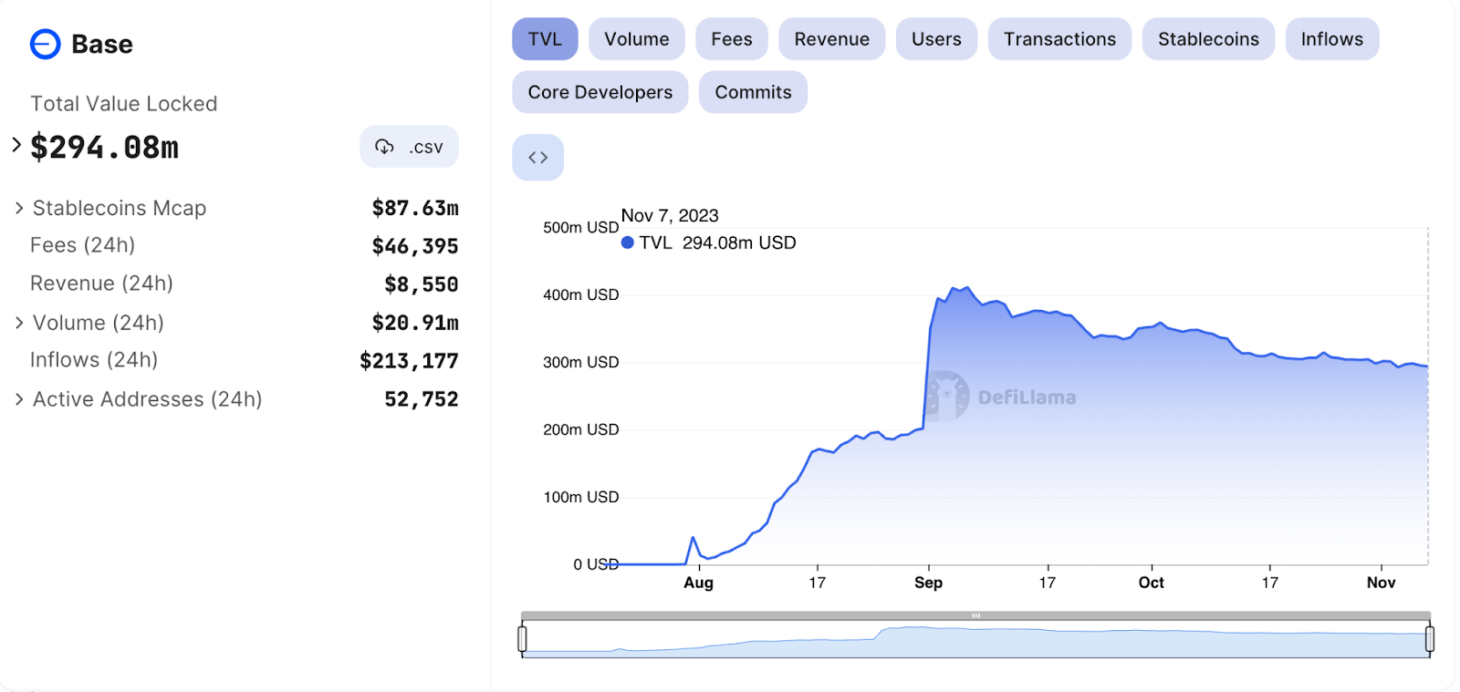1460x692 pixels.
Task: Select the Transactions metric pill
Action: [1059, 39]
